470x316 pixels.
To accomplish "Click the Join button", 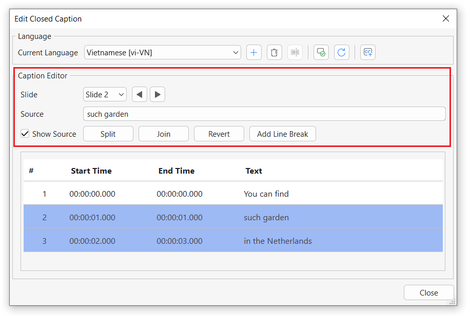I will pyautogui.click(x=163, y=133).
